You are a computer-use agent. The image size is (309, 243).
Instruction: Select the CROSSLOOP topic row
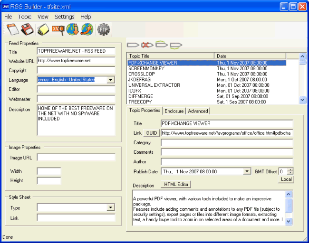click(x=206, y=74)
